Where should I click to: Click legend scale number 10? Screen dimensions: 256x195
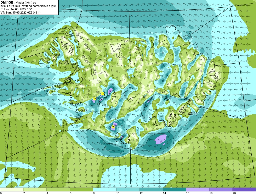tap(118, 193)
